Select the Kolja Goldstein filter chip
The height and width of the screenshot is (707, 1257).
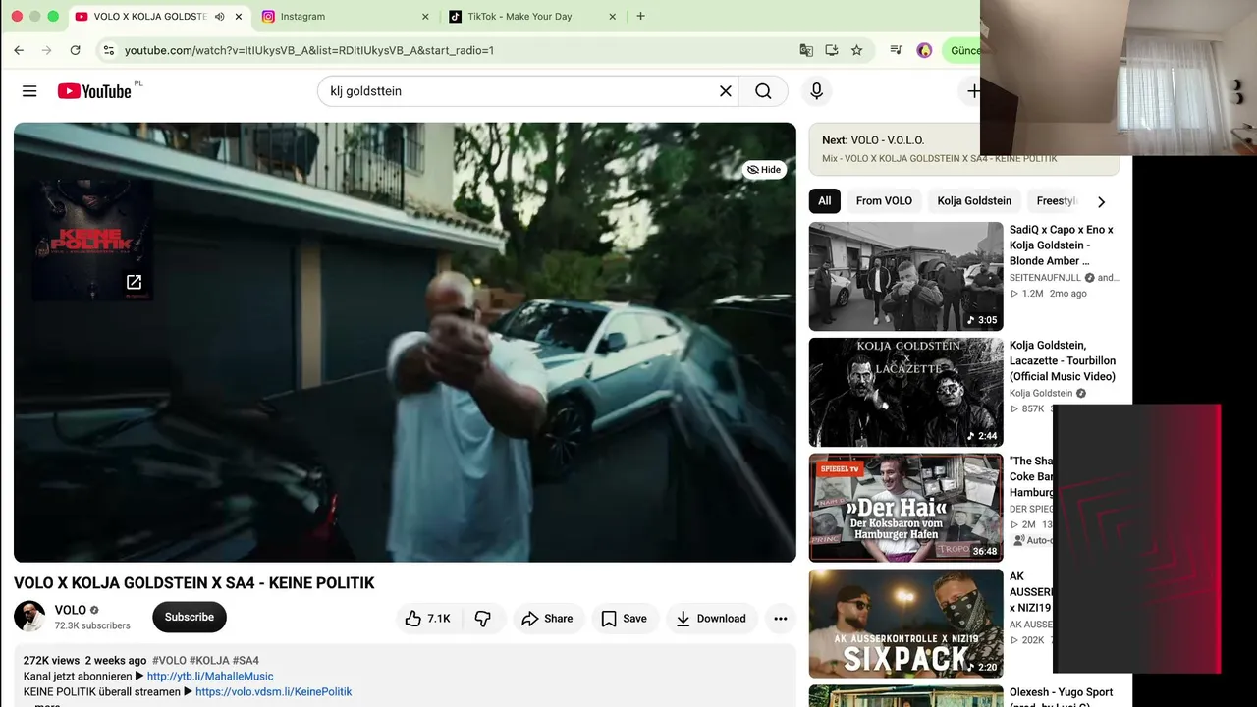pos(974,201)
